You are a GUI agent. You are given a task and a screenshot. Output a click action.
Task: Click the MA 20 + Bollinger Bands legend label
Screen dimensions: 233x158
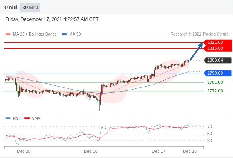[35, 34]
